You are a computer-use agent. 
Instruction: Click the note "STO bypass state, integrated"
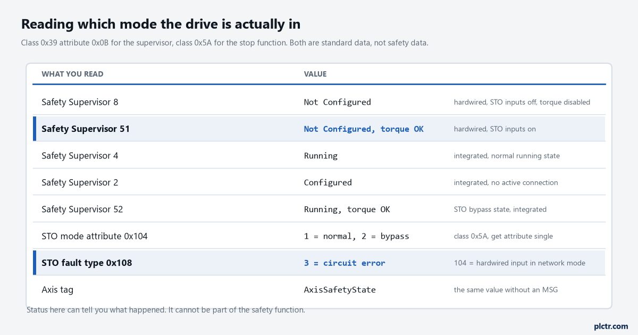point(500,210)
